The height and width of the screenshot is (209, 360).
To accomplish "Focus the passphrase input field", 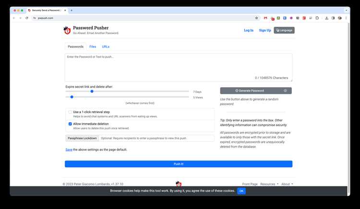I will click(156, 138).
